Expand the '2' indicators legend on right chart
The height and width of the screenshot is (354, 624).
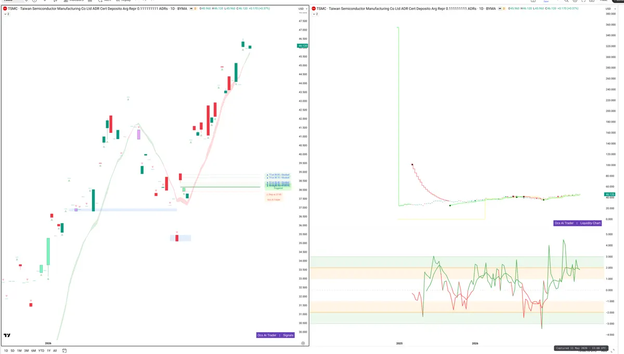[316, 14]
